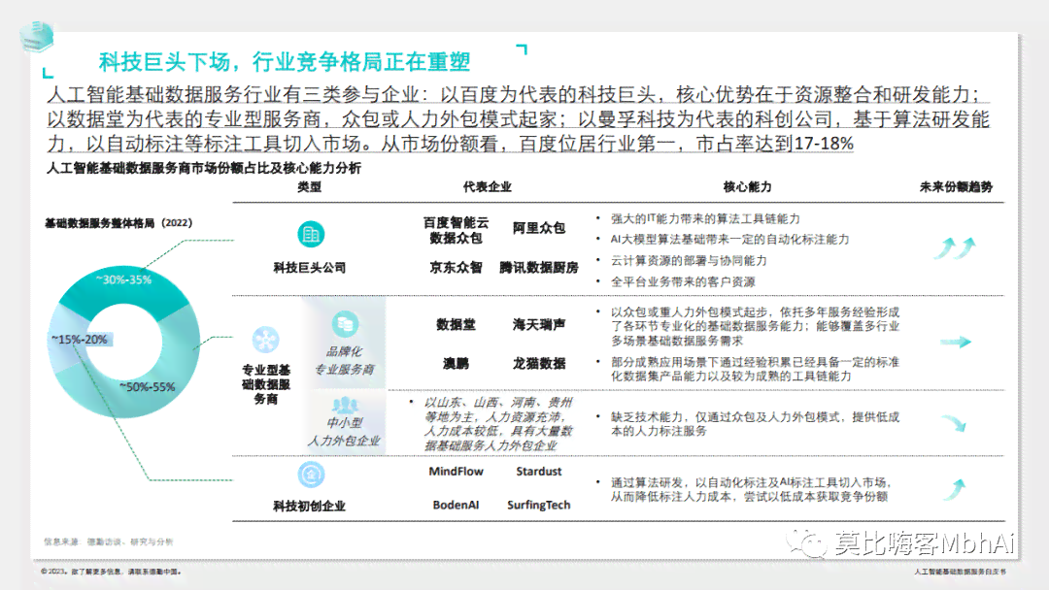1049x590 pixels.
Task: Click the Stardust company name
Action: coord(538,471)
